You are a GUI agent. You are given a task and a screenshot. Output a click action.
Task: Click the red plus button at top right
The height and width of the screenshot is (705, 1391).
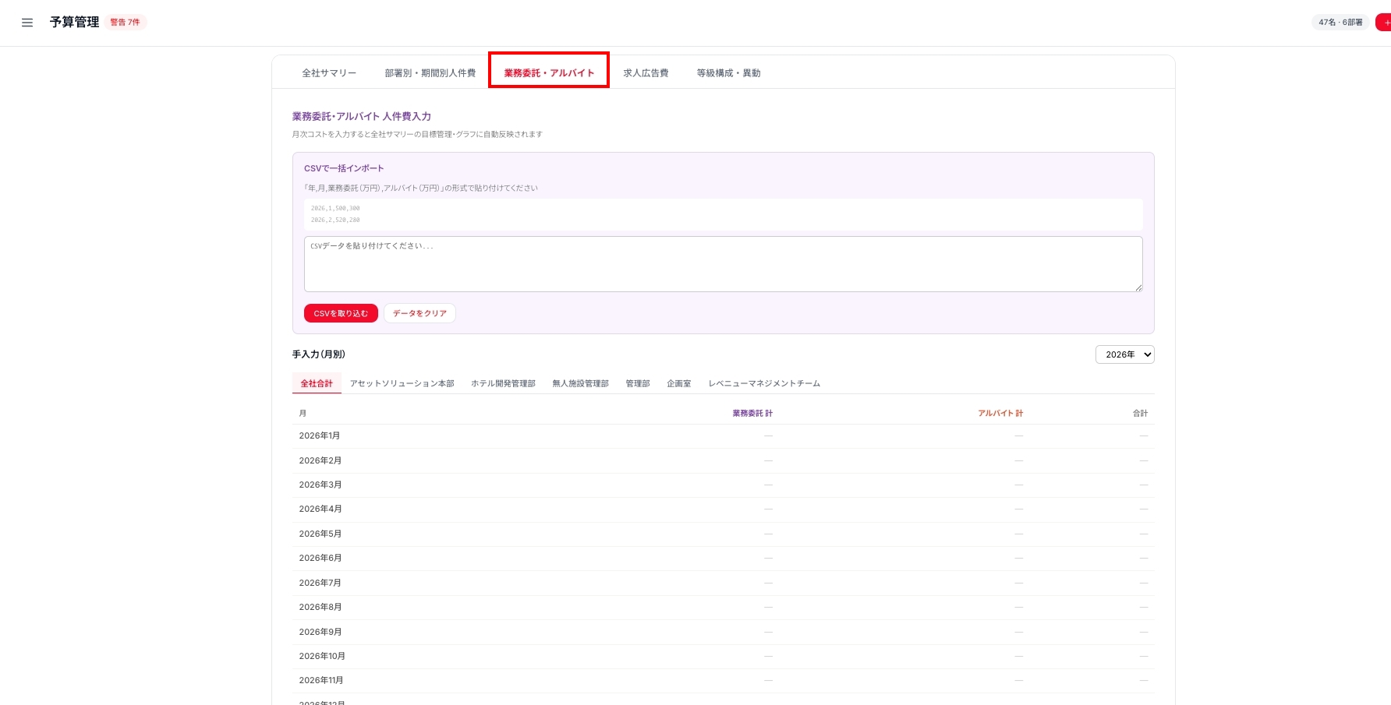[x=1384, y=23]
